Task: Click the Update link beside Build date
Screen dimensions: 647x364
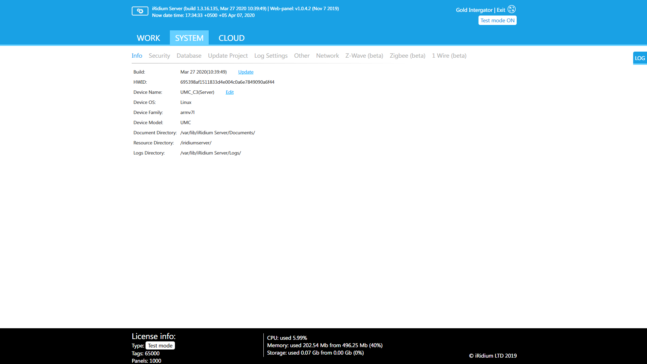Action: tap(245, 72)
